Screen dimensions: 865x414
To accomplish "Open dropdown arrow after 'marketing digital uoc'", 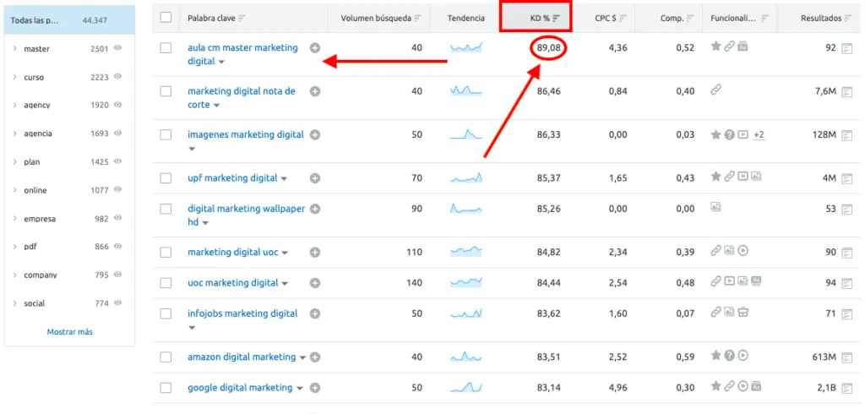I will click(285, 253).
